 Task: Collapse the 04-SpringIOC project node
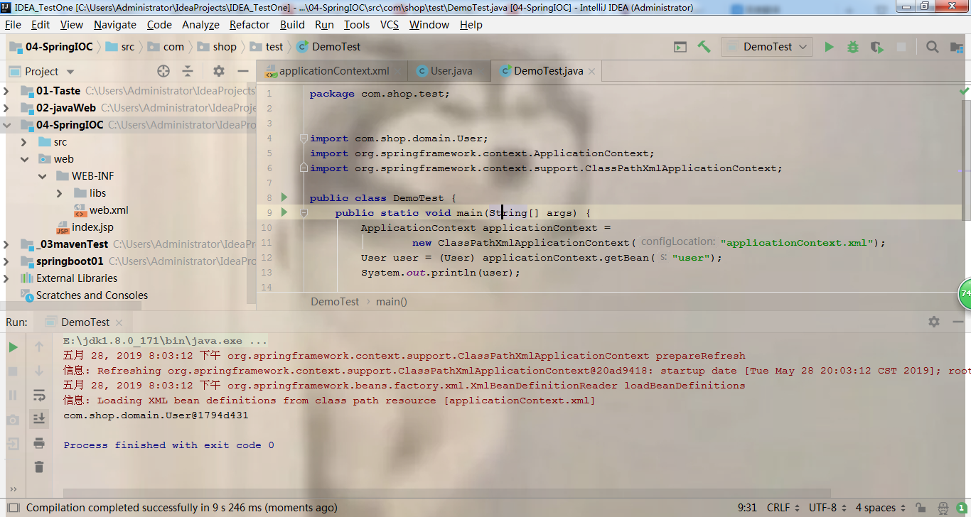[x=6, y=124]
